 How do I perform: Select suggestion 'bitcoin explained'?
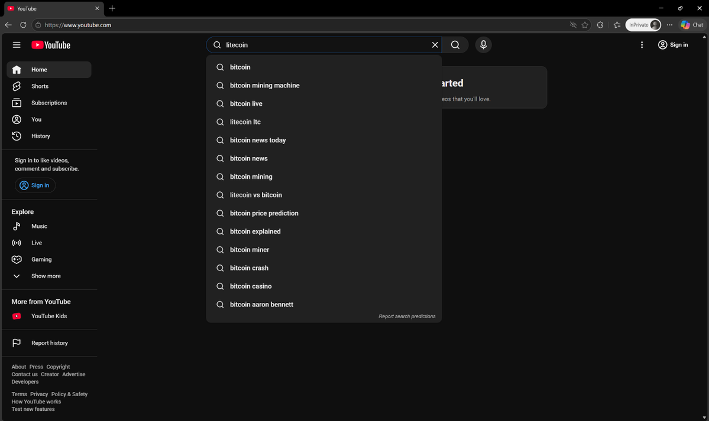(324, 231)
